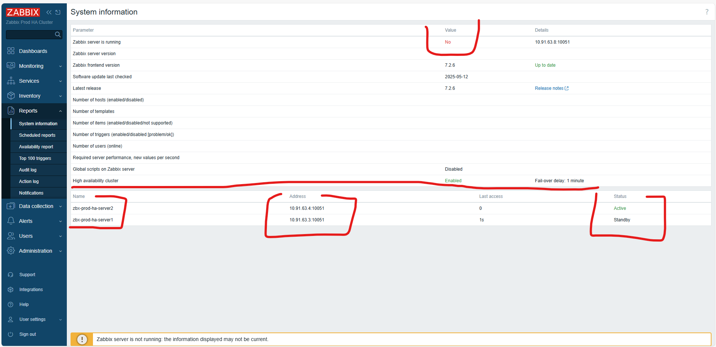The width and height of the screenshot is (716, 347).
Task: Expand the User settings menu chevron
Action: 60,320
